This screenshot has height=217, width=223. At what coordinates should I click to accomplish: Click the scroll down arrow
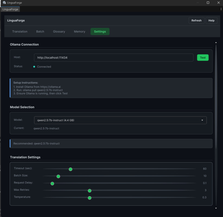click(x=216, y=208)
